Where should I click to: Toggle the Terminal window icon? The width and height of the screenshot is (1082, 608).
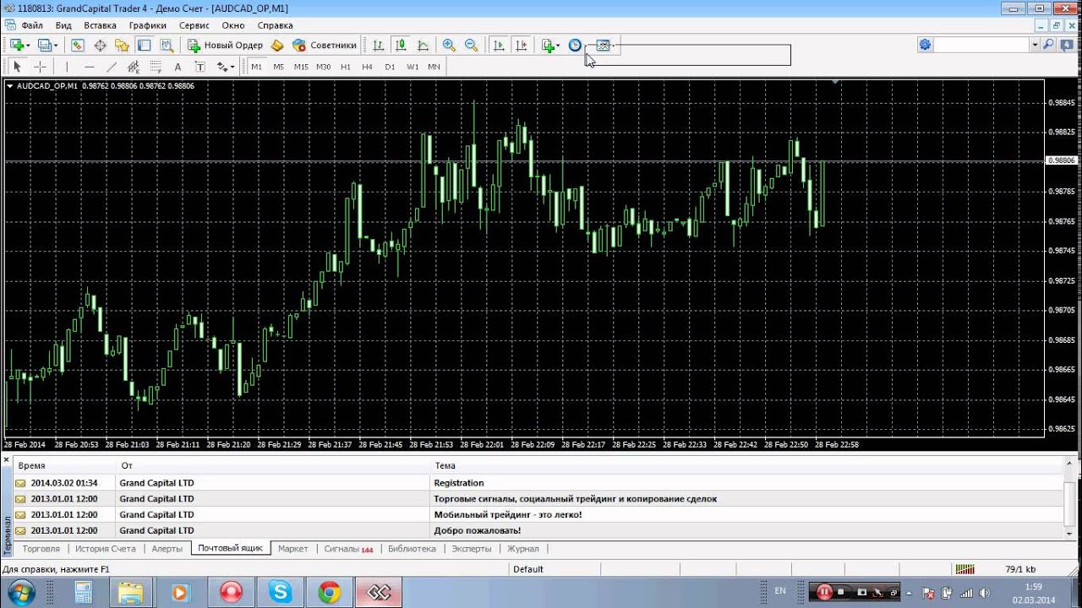tap(145, 45)
